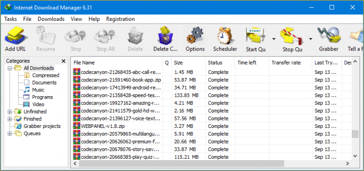
Task: Open the Scheduler clock icon
Action: pos(225,36)
